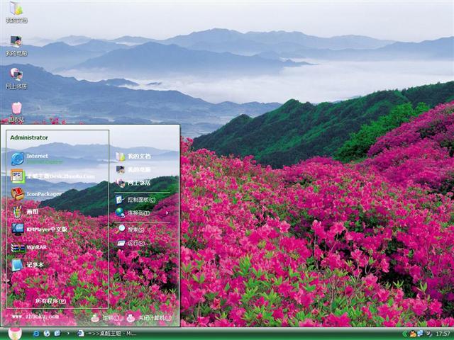
Task: Launch Internet Explorer from Start menu
Action: pos(36,159)
